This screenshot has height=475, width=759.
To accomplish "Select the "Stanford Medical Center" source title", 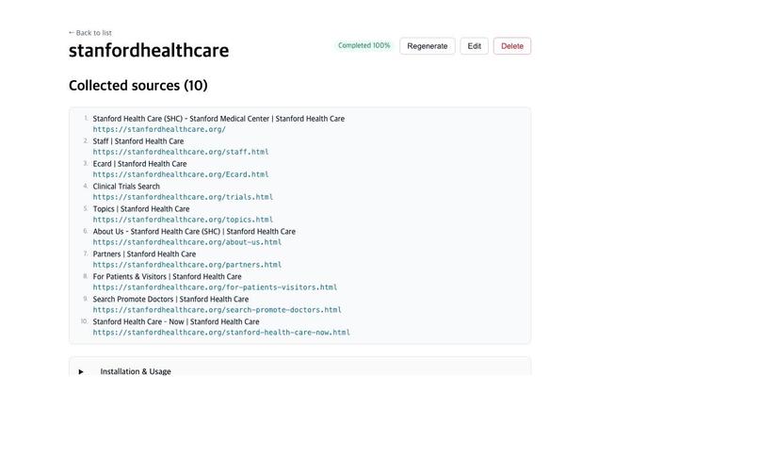I will coord(218,119).
